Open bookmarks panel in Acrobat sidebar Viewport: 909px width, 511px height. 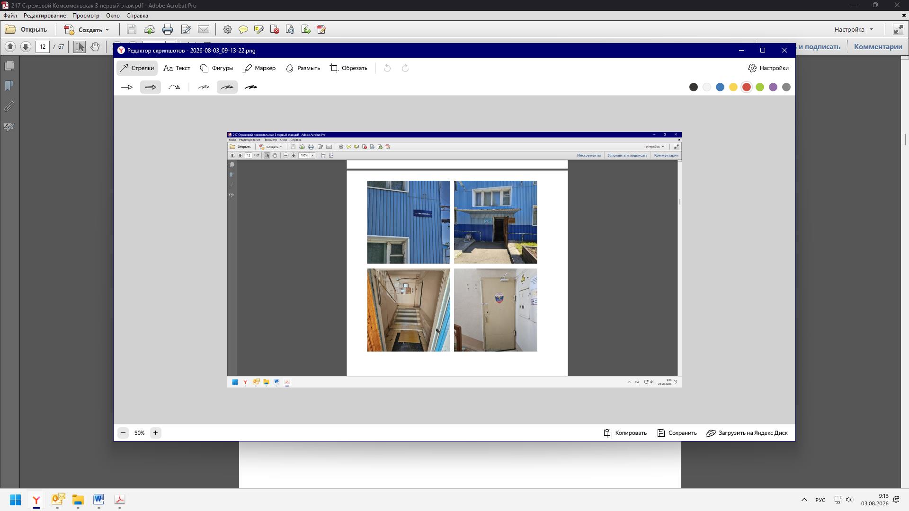pos(9,86)
